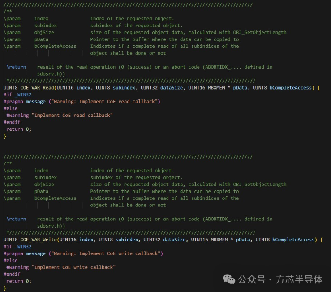331x292 pixels.
Task: Click the index parameter in COE_VAR_Read signature
Action: [x=83, y=88]
